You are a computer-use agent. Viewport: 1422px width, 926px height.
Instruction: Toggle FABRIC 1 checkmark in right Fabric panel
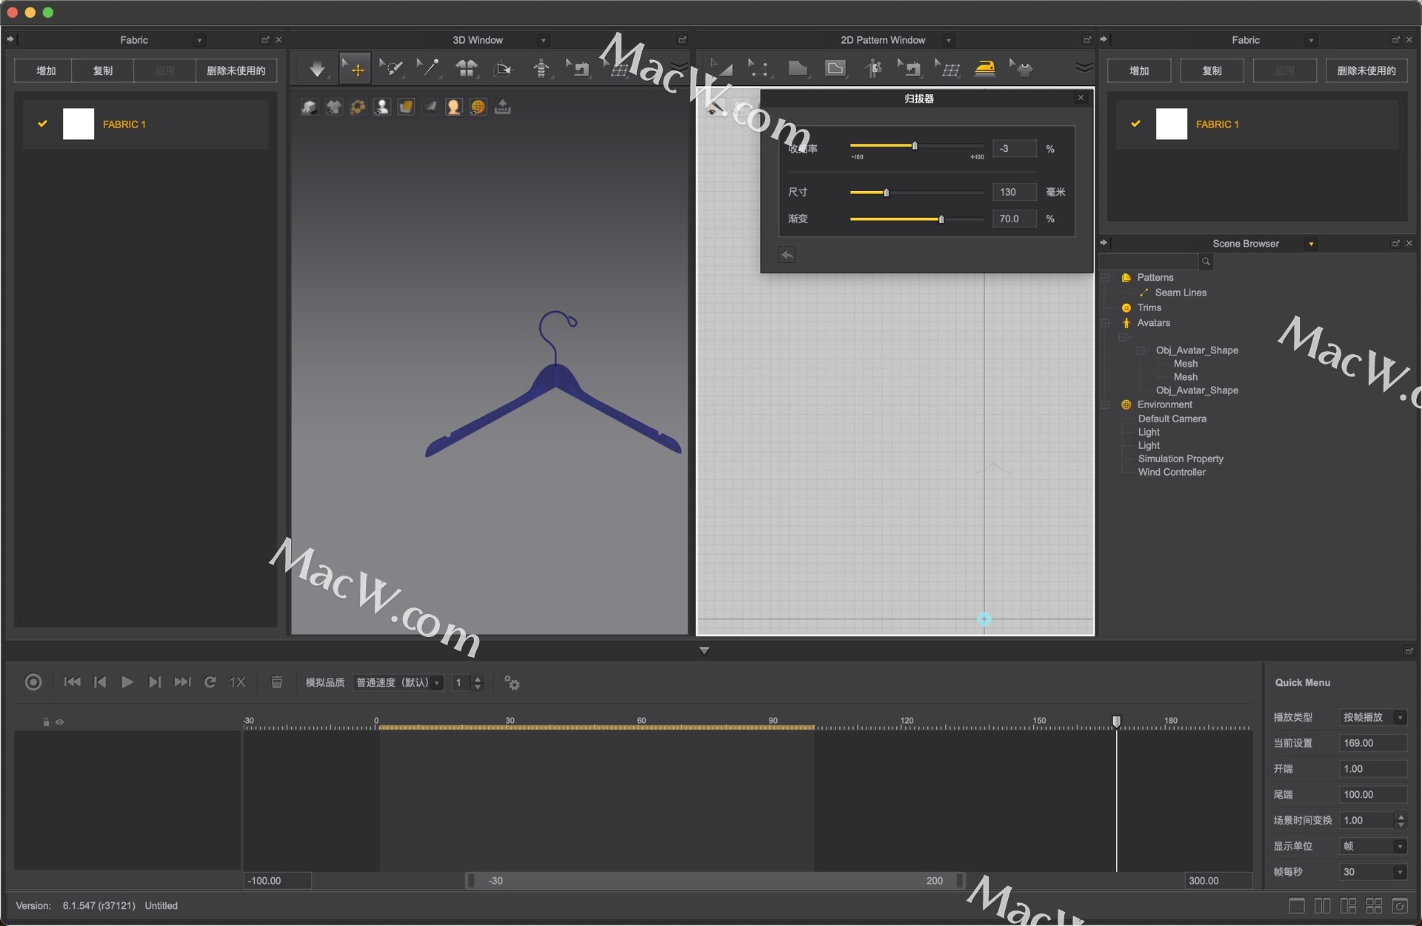click(1136, 124)
